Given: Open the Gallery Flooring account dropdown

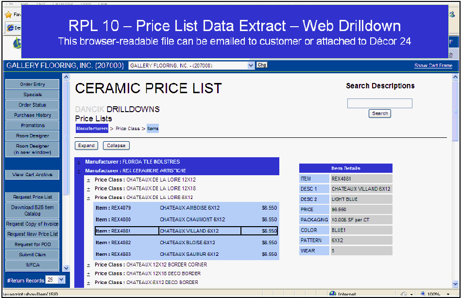Looking at the screenshot, I should pos(251,66).
